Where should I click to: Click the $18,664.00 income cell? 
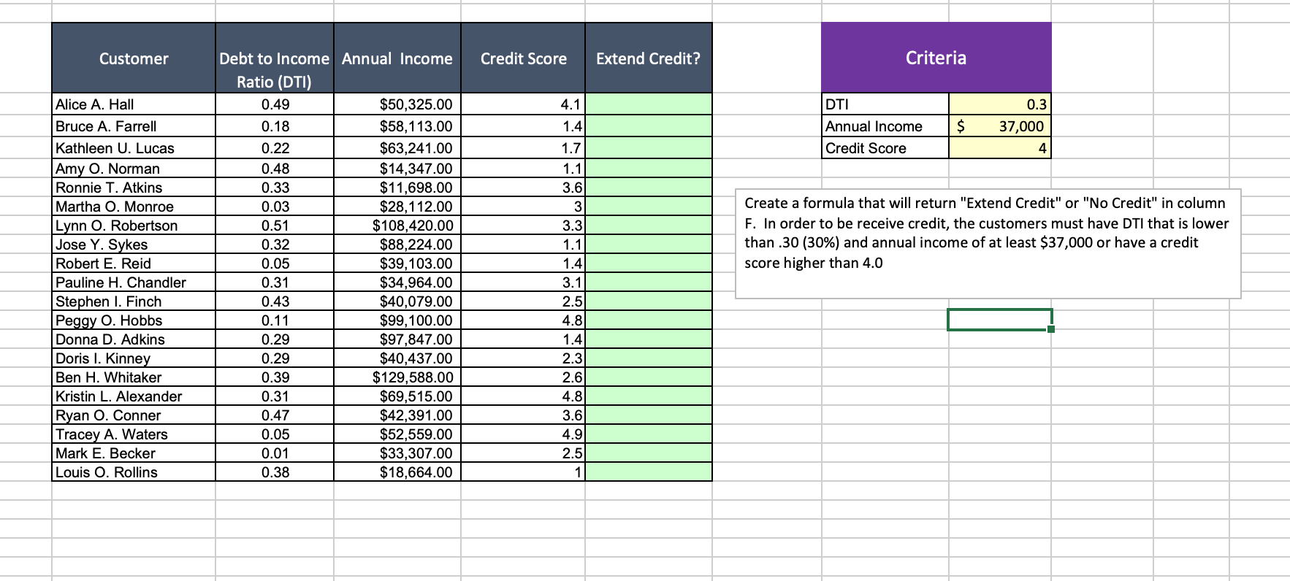397,472
